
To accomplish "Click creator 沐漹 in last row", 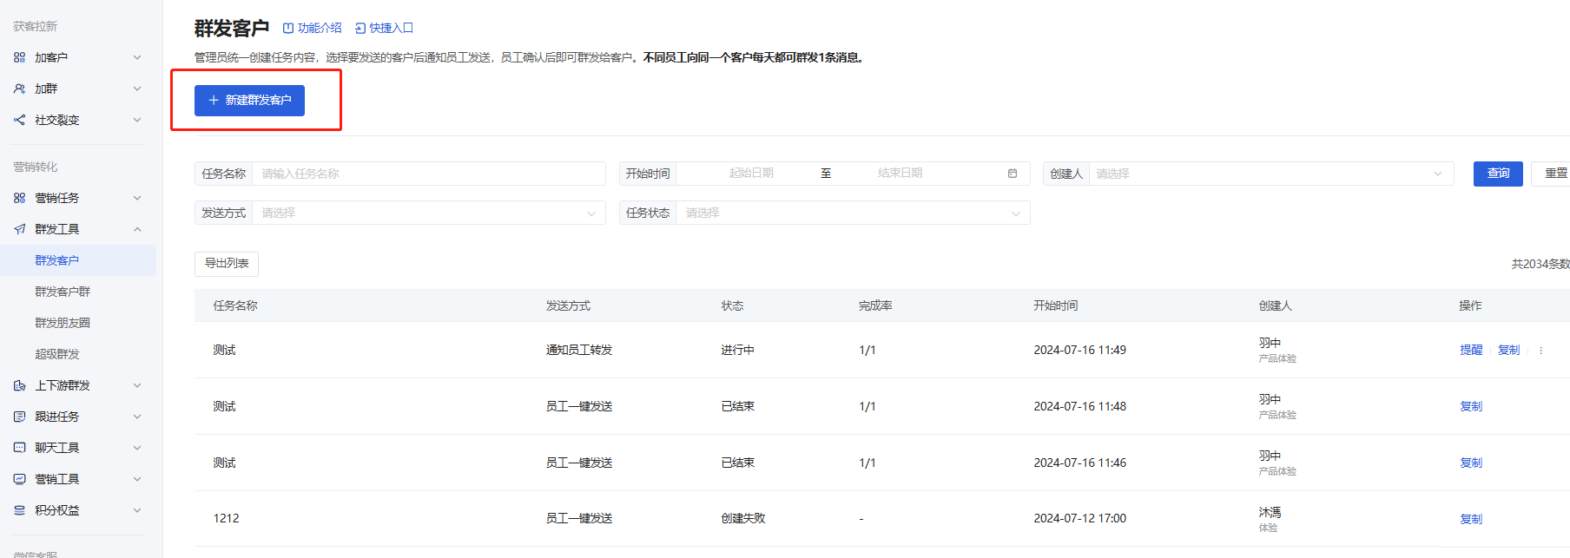I will (x=1270, y=513).
